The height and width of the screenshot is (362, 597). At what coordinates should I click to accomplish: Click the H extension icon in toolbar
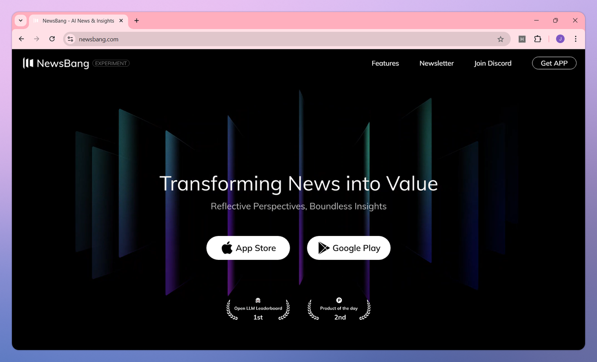[x=521, y=38]
